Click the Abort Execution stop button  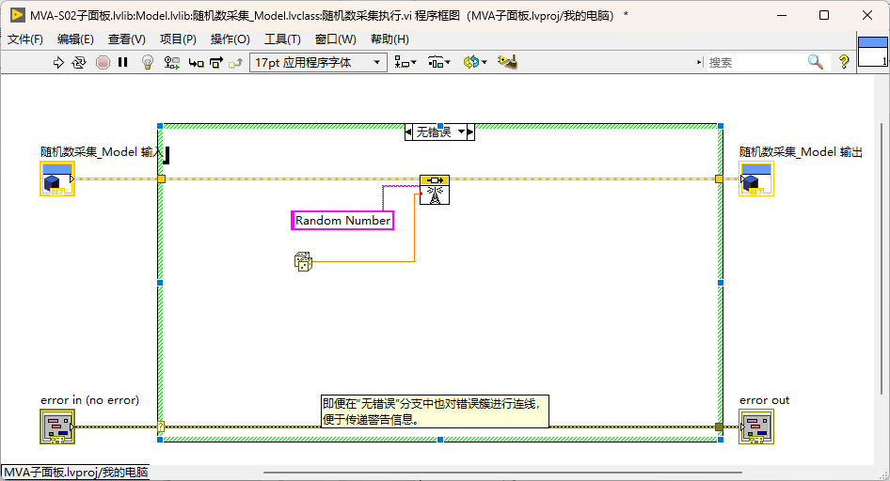point(103,62)
